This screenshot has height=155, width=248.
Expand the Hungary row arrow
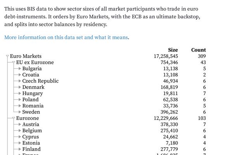tap(18, 94)
